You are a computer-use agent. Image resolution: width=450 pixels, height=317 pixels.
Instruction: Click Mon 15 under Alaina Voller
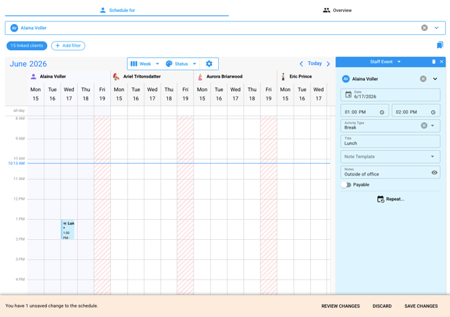pyautogui.click(x=36, y=94)
